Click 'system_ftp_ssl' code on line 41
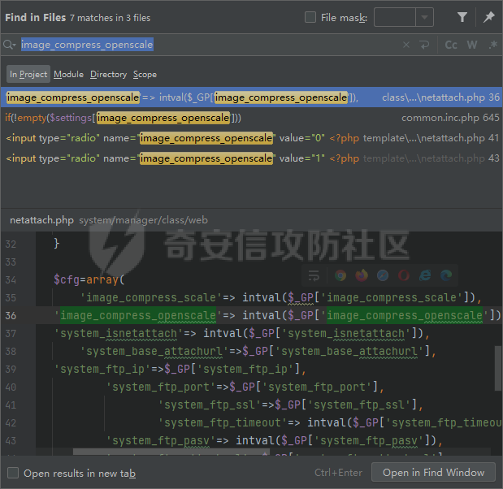503x489 pixels. coord(291,405)
